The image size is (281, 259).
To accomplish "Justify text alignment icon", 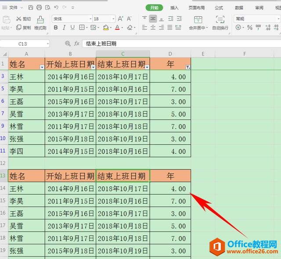I will (x=170, y=27).
